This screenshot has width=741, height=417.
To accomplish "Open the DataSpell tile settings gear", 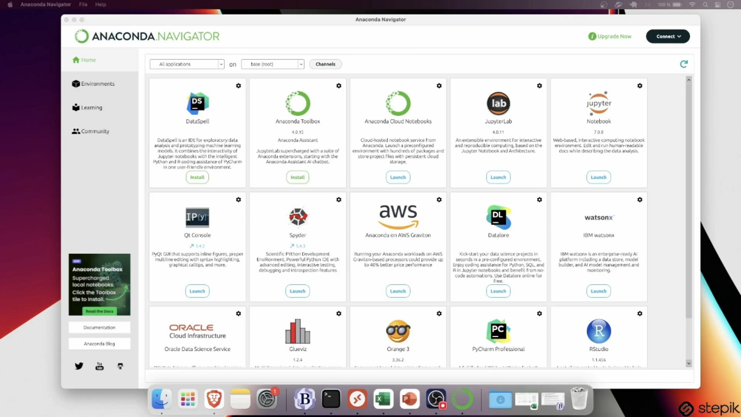I will (239, 86).
